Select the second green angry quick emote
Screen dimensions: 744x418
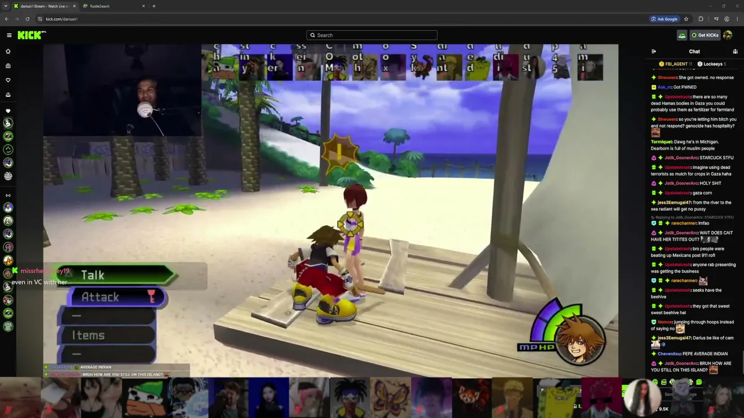664,382
